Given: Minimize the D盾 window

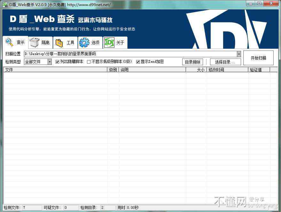Looking at the screenshot, I should [251, 4].
